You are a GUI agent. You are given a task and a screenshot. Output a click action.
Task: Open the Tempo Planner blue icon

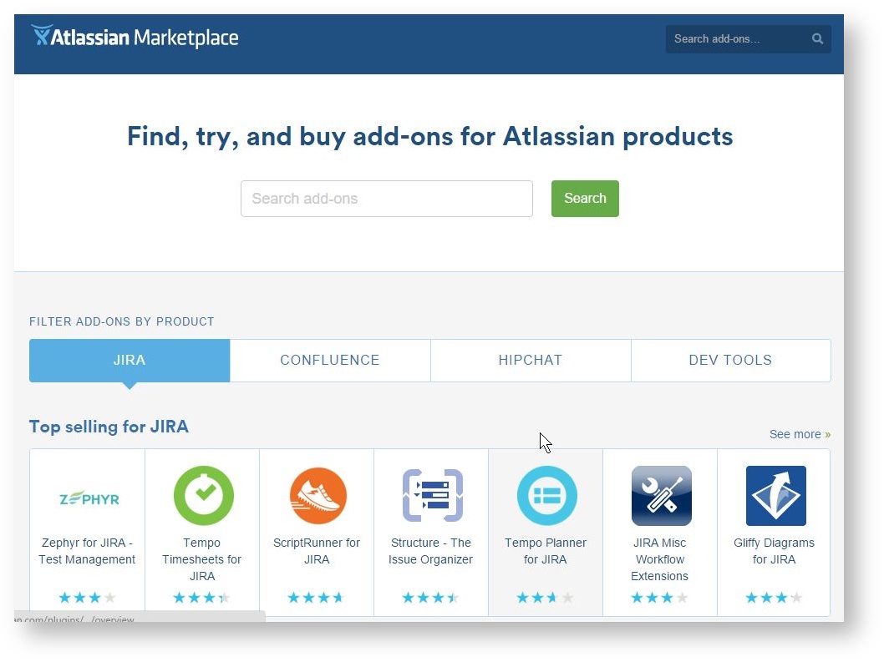point(547,496)
